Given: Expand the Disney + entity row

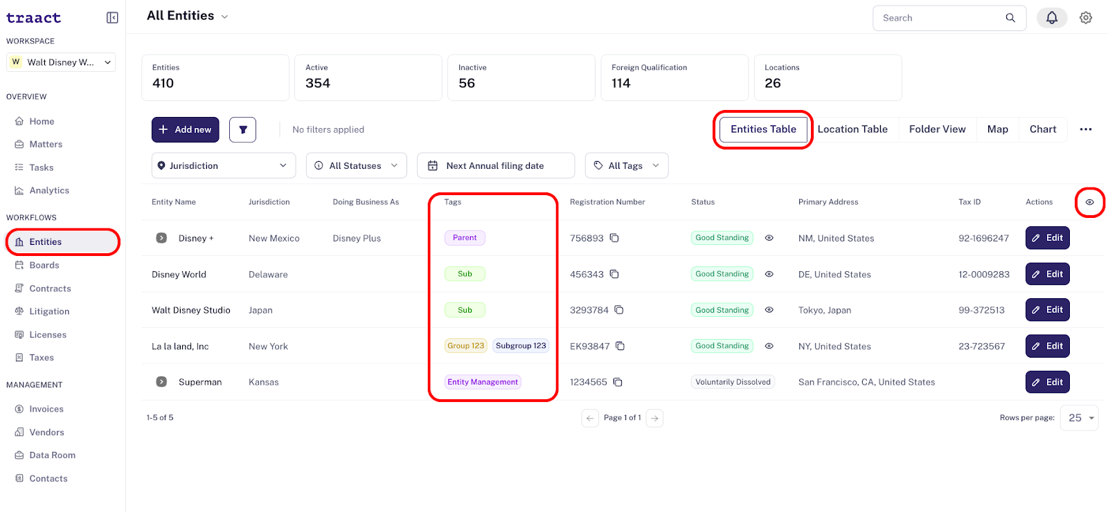Looking at the screenshot, I should tap(161, 238).
